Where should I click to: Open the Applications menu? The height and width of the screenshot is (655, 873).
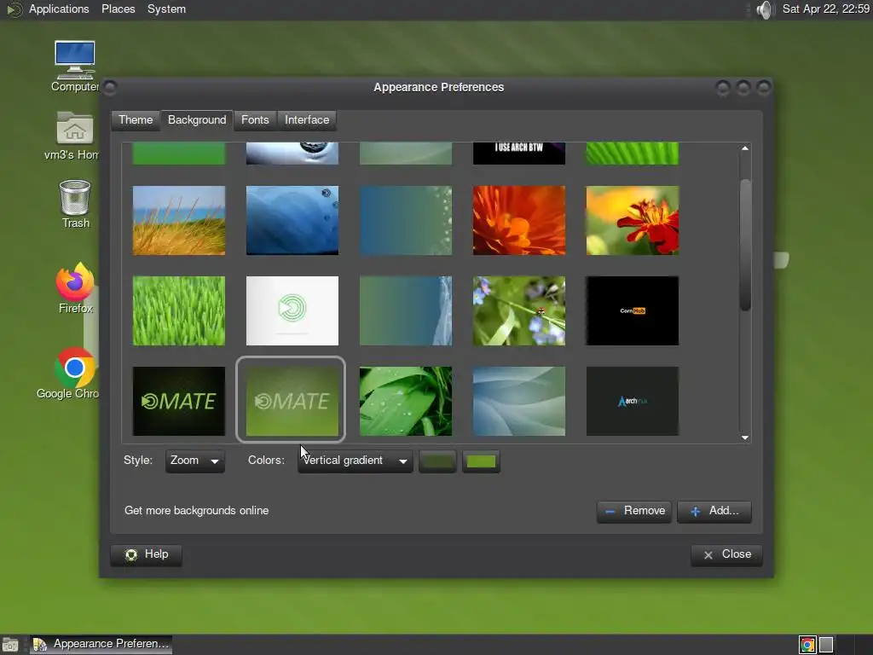coord(59,9)
